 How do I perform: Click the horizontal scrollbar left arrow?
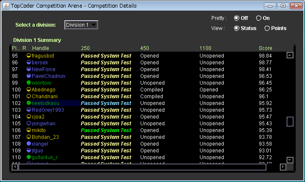pyautogui.click(x=15, y=167)
